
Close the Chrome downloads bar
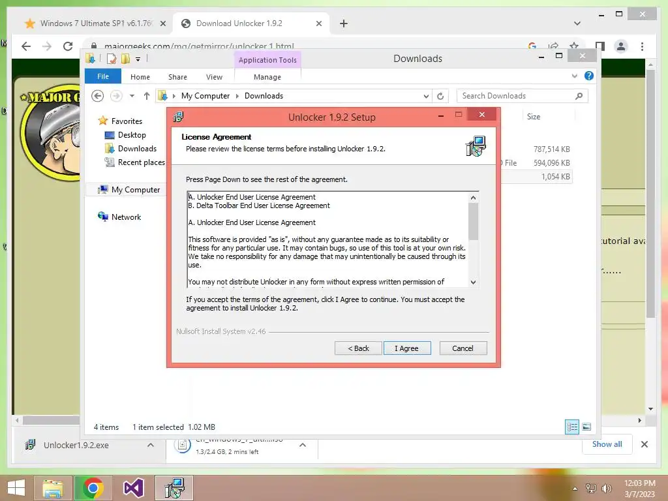pyautogui.click(x=644, y=444)
